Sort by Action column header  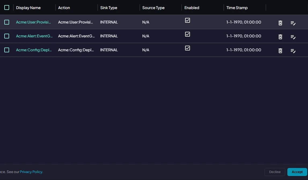(x=64, y=8)
